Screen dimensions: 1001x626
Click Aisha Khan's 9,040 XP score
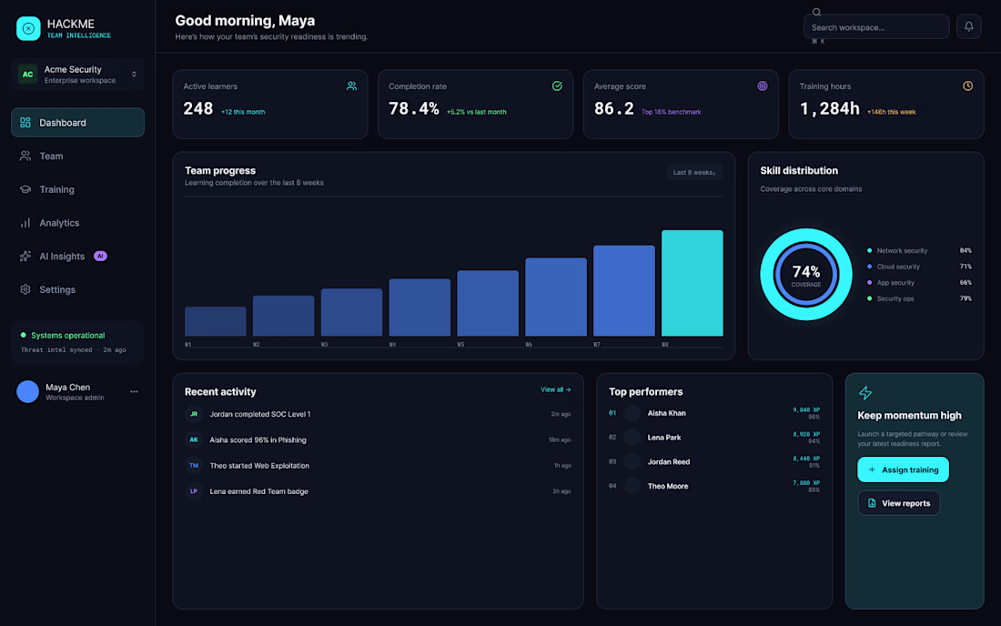(806, 410)
